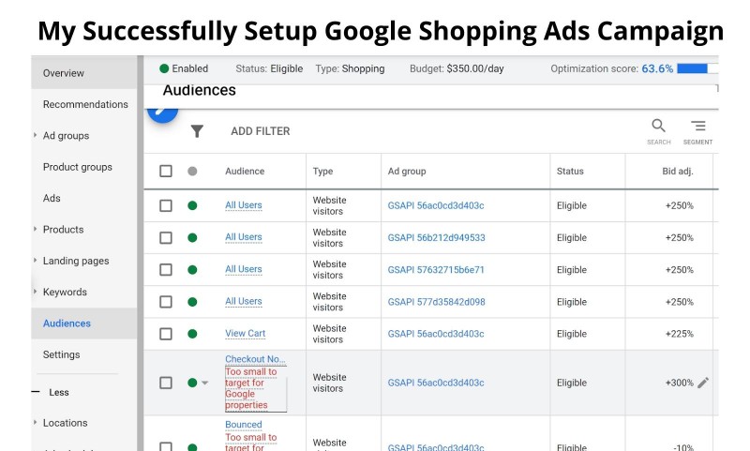The image size is (750, 451).
Task: Click ADD FILTER
Action: click(x=261, y=131)
